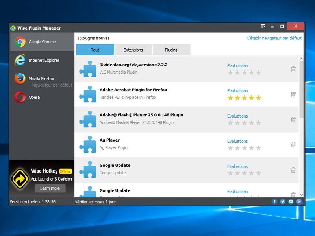Delete Ag Player plugin via trash icon

(x=293, y=145)
